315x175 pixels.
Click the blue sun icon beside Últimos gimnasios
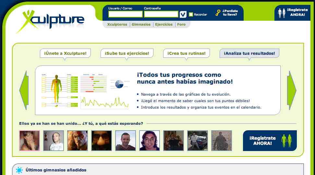(19, 170)
